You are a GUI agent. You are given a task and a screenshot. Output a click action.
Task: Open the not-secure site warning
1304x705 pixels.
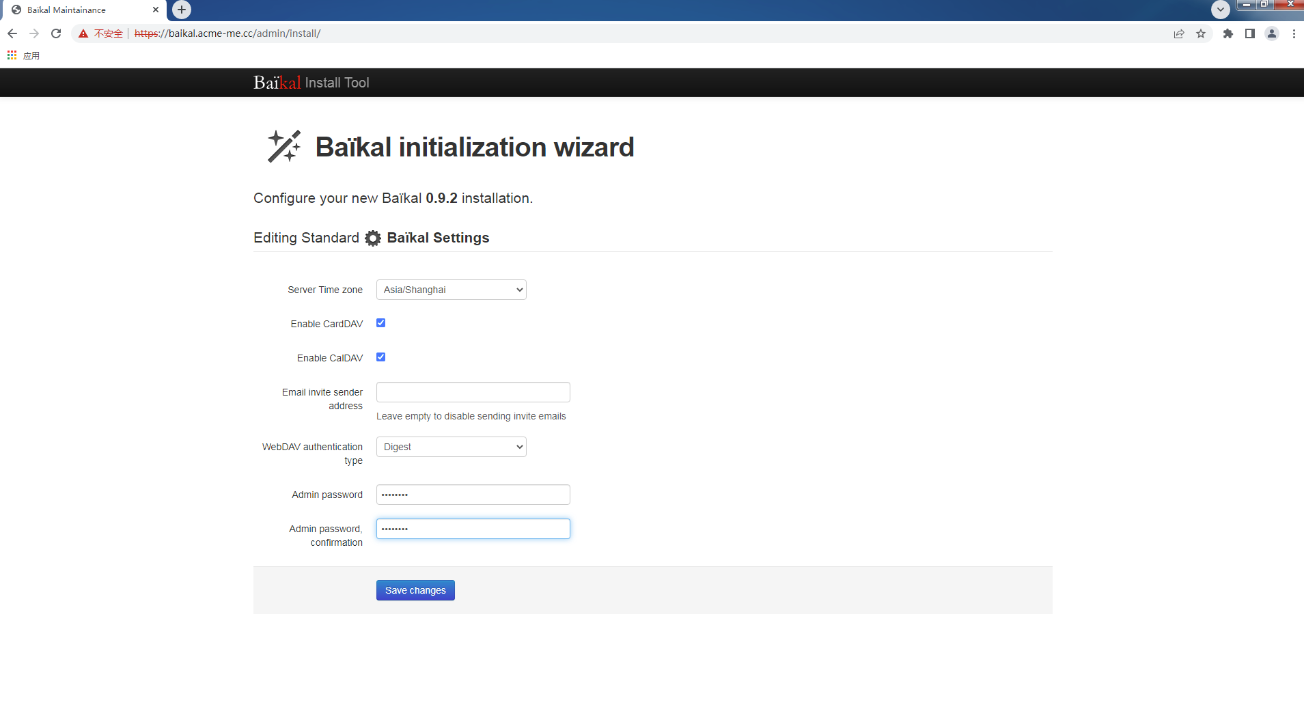pos(100,33)
